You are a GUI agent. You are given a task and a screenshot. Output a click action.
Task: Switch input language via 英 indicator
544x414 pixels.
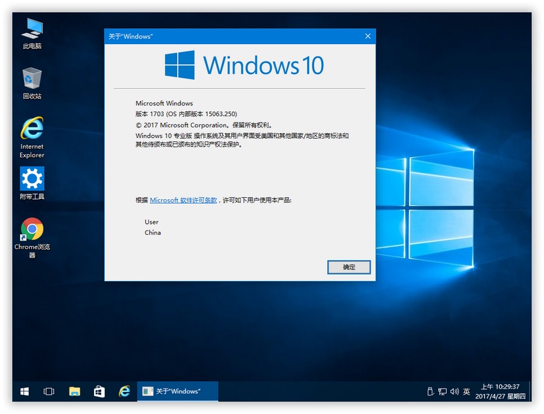pos(467,391)
